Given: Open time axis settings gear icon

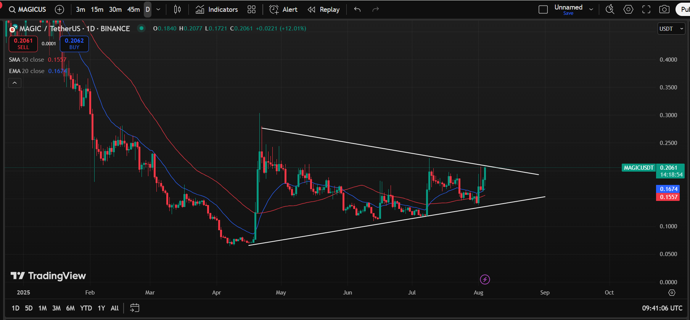Looking at the screenshot, I should pos(672,293).
